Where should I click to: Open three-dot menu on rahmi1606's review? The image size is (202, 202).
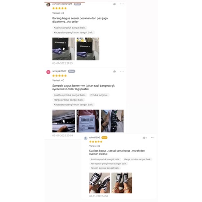pos(153,138)
